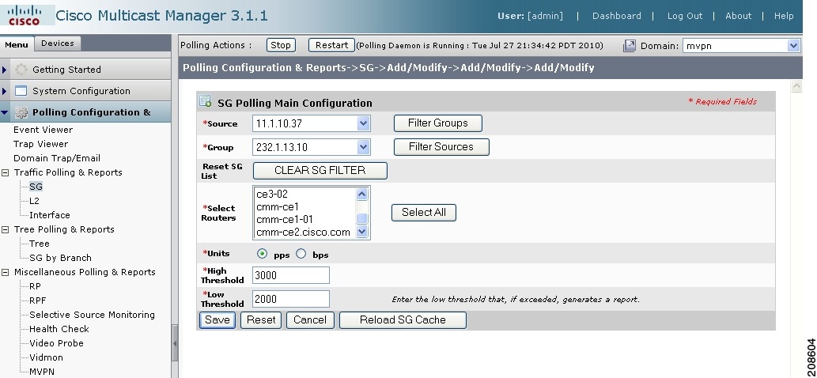Click the High Threshold input field
The height and width of the screenshot is (378, 817).
click(291, 275)
